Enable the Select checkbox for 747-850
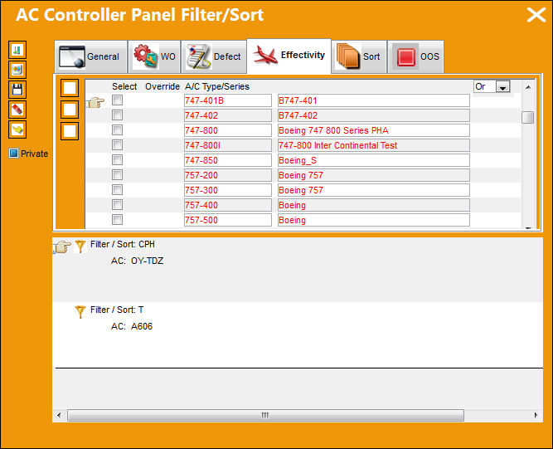The height and width of the screenshot is (449, 553). click(x=117, y=160)
